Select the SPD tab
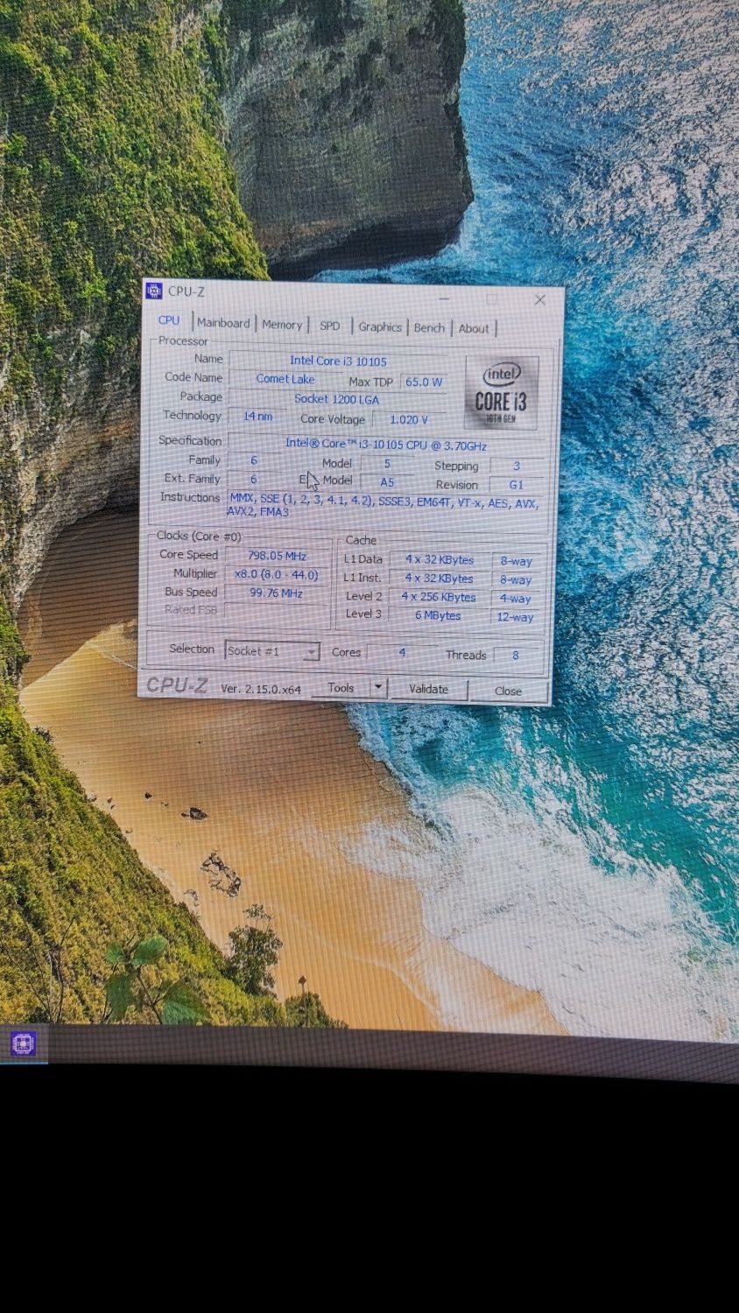This screenshot has width=739, height=1313. pyautogui.click(x=329, y=326)
